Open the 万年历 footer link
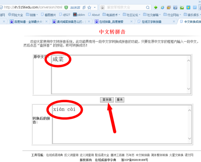 coord(130,155)
